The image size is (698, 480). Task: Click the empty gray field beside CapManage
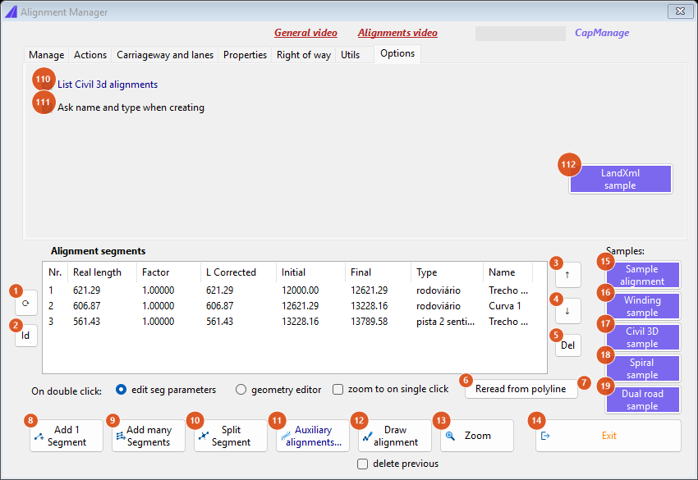tap(521, 34)
